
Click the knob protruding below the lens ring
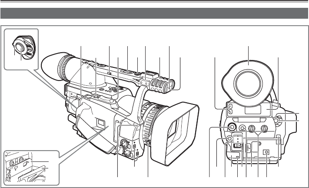coord(149,142)
